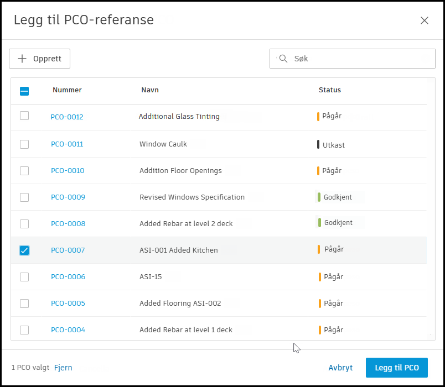
Task: Select the Added Flooring ASI-002 row name
Action: coord(180,304)
